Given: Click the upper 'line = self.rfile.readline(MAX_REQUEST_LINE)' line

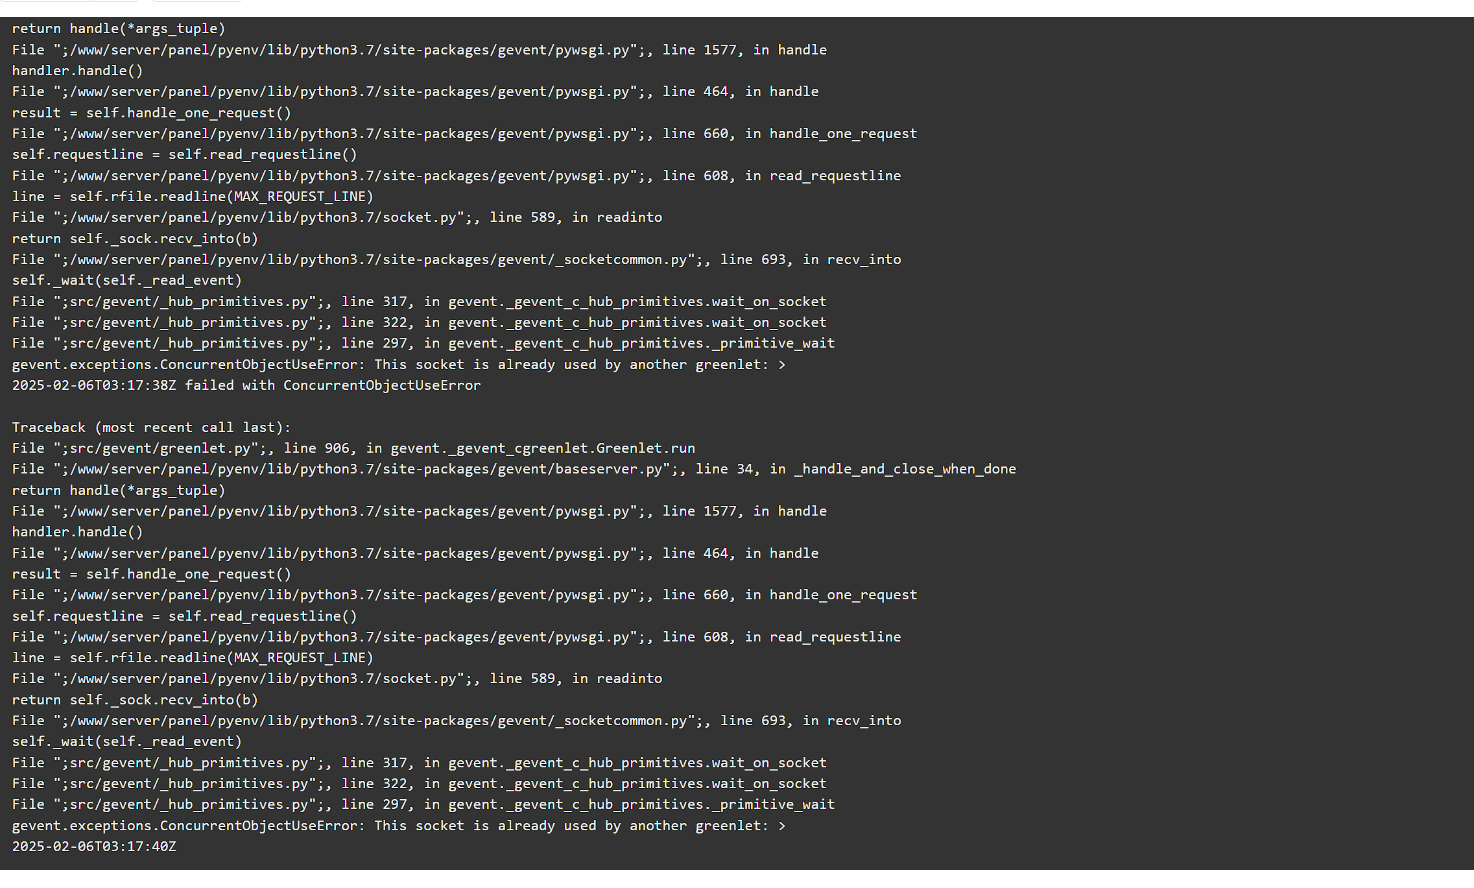Looking at the screenshot, I should 193,196.
